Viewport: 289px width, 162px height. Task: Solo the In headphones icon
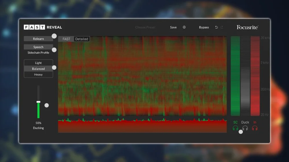(255, 128)
